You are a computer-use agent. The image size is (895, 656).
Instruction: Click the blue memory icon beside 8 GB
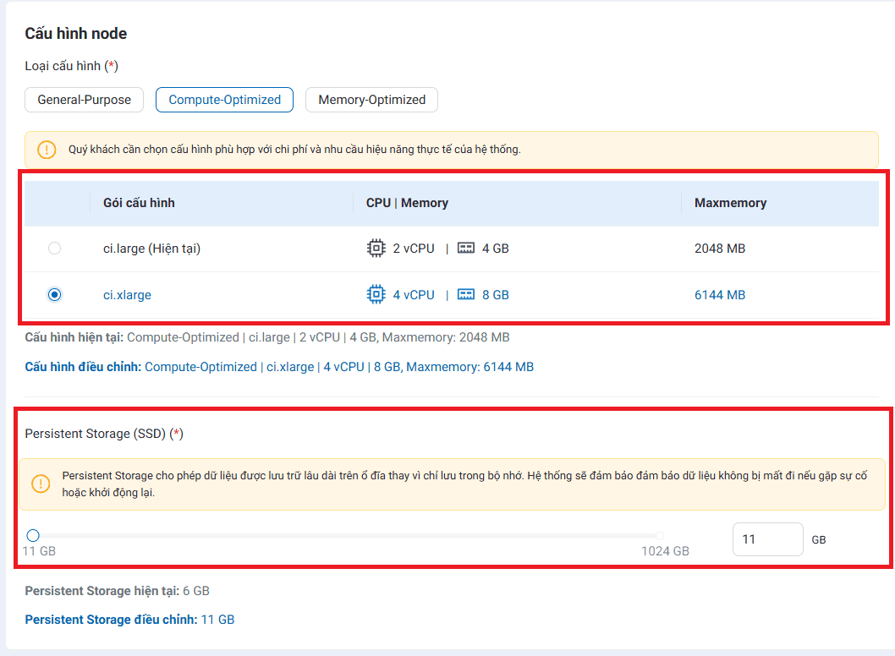pos(466,295)
